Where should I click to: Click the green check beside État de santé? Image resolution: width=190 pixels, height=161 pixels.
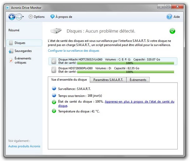pyautogui.click(x=54, y=102)
